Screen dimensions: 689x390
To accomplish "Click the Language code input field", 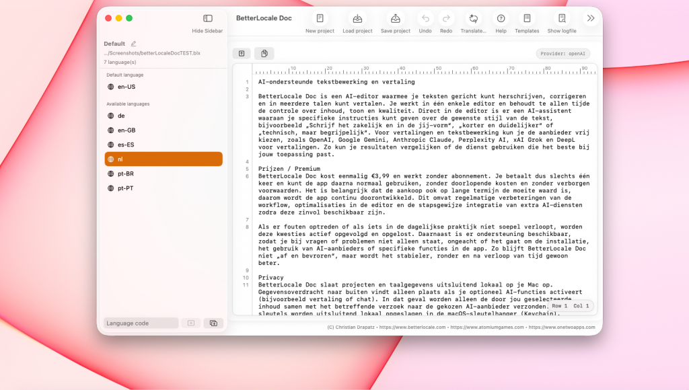I will pyautogui.click(x=141, y=323).
